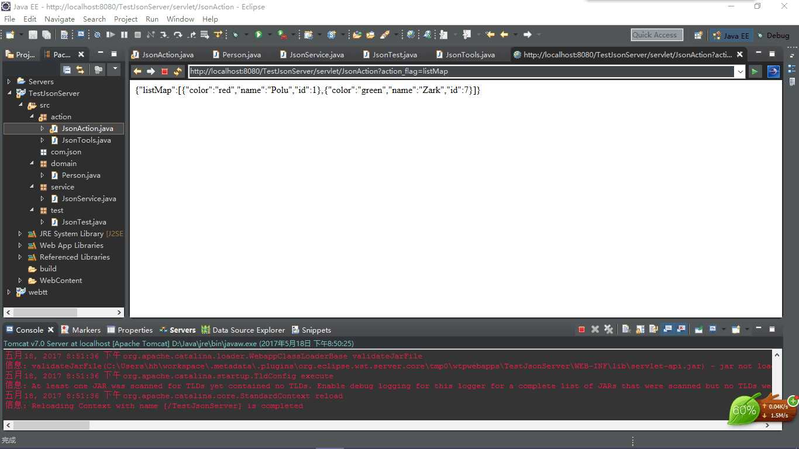
Task: Collapse the src folder node
Action: [x=20, y=105]
